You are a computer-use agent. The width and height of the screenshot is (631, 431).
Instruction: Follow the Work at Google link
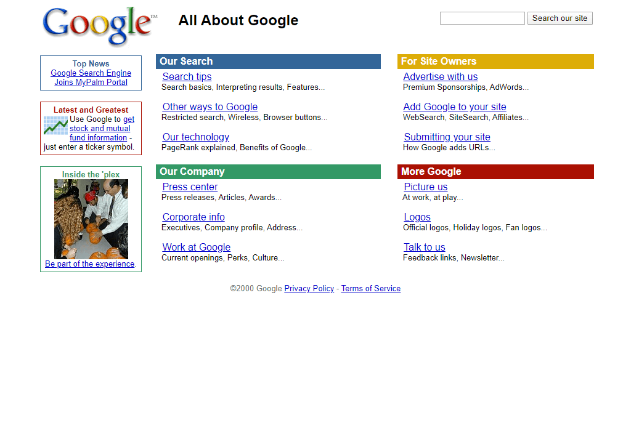pos(197,247)
